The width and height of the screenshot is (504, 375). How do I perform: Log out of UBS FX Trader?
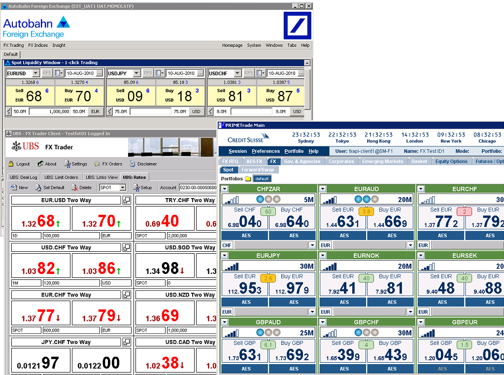tap(19, 164)
